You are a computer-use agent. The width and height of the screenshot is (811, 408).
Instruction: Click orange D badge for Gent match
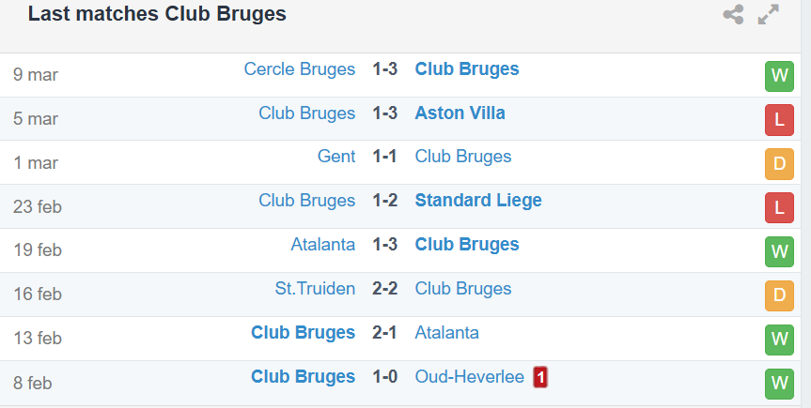pyautogui.click(x=779, y=164)
